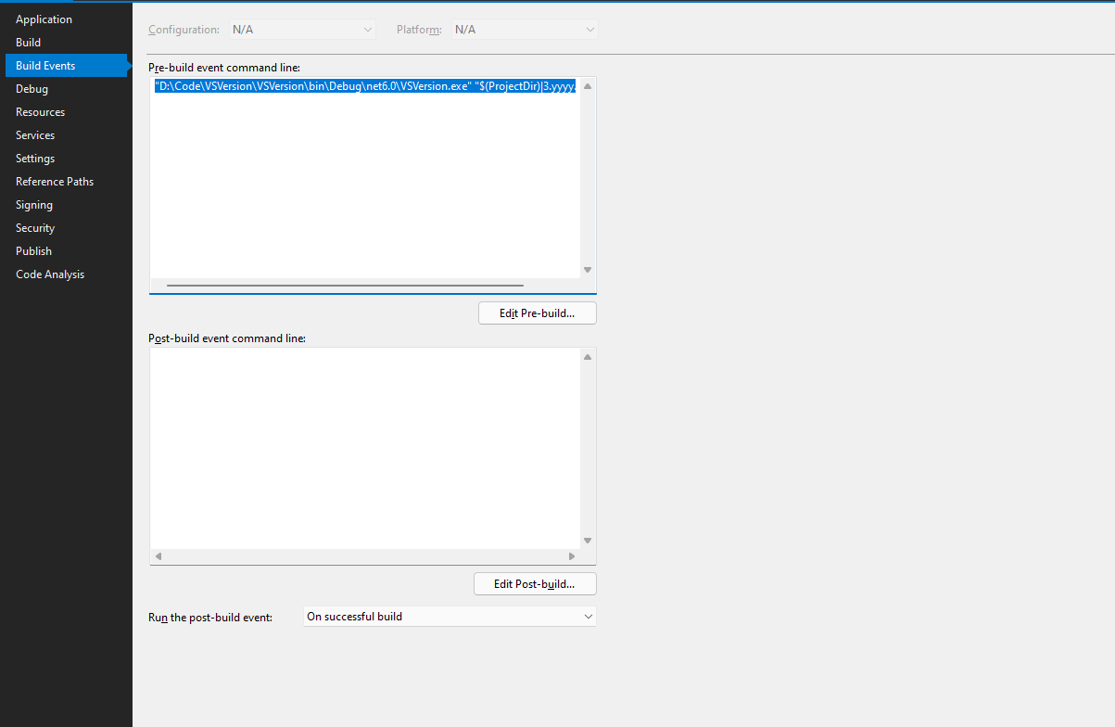Viewport: 1115px width, 727px height.
Task: Open the 'Run the post-build event' dropdown
Action: point(449,616)
